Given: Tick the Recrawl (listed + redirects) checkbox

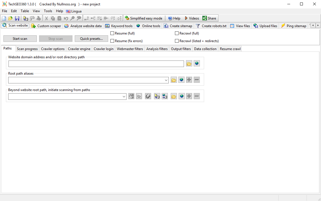Looking at the screenshot, I should [x=177, y=41].
